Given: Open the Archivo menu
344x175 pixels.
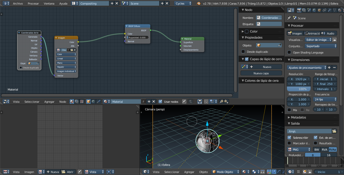Looking at the screenshot, I should coord(18,4).
